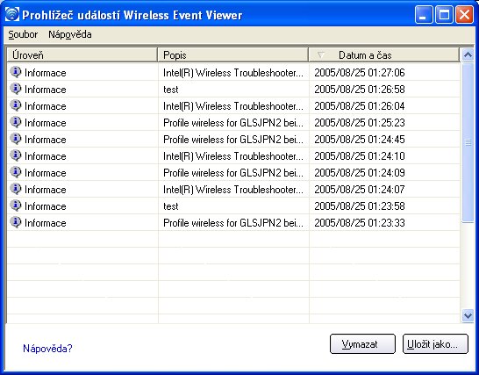Select the event logged at 01:23:33
479x375 pixels.
click(x=233, y=222)
